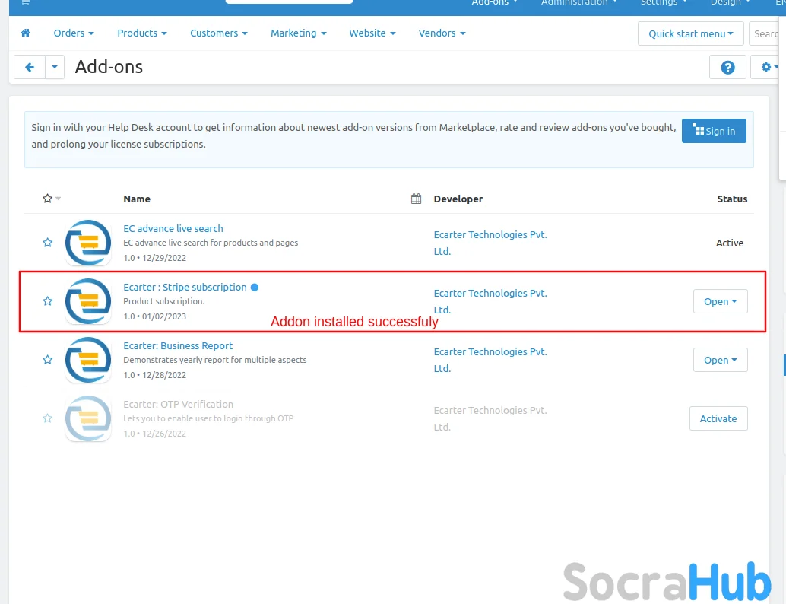This screenshot has width=786, height=604.
Task: Expand the Quick start menu dropdown
Action: pyautogui.click(x=691, y=33)
